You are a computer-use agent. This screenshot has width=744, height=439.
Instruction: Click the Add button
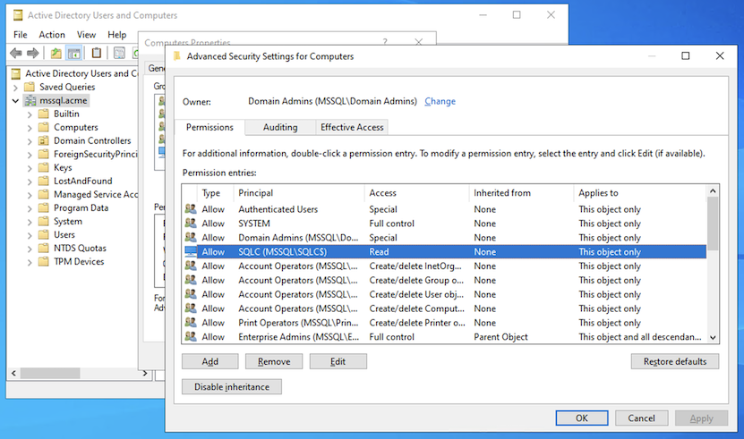coord(210,362)
